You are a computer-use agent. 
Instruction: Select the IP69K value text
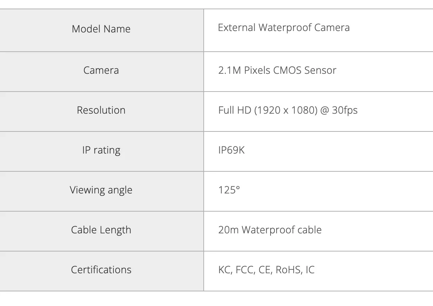point(231,150)
